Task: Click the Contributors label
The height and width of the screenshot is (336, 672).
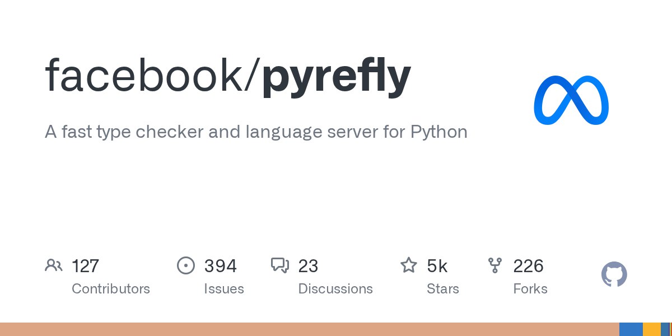Action: click(x=111, y=289)
